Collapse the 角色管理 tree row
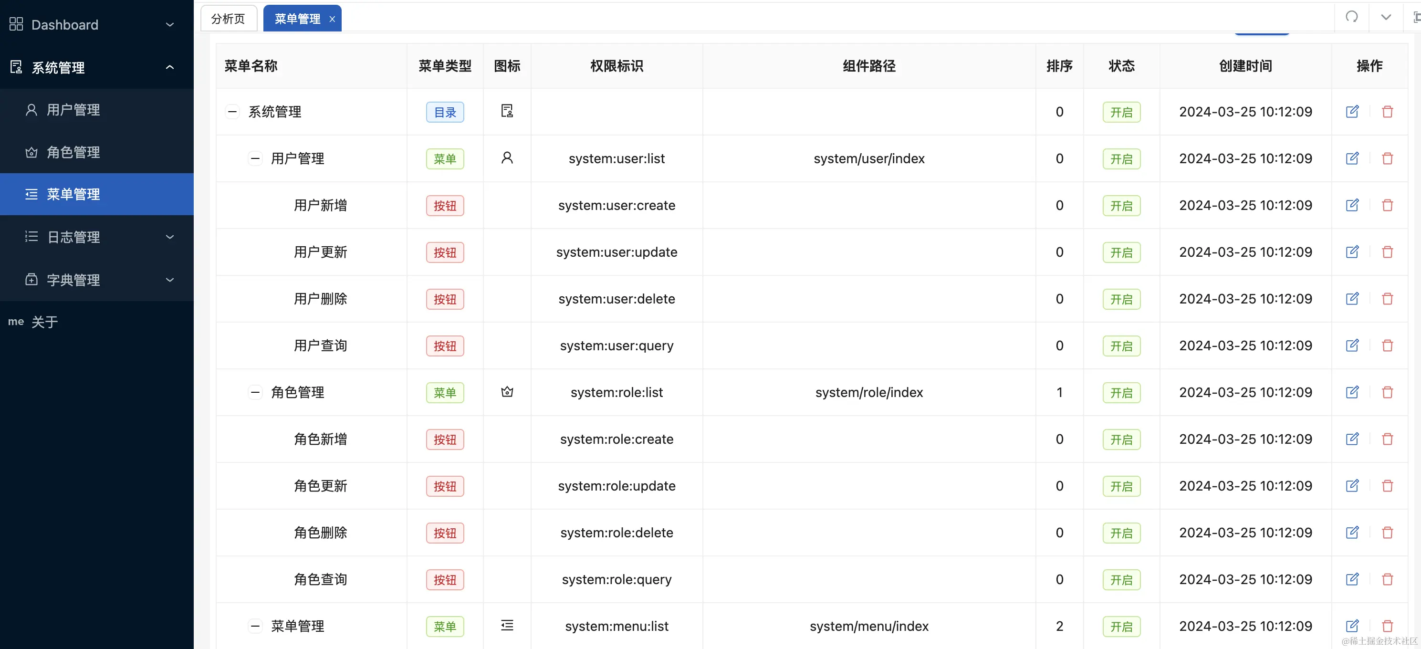This screenshot has width=1421, height=649. pos(255,392)
